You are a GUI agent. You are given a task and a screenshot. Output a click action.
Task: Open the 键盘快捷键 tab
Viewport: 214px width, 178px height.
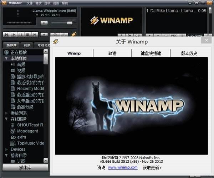tap(151, 53)
